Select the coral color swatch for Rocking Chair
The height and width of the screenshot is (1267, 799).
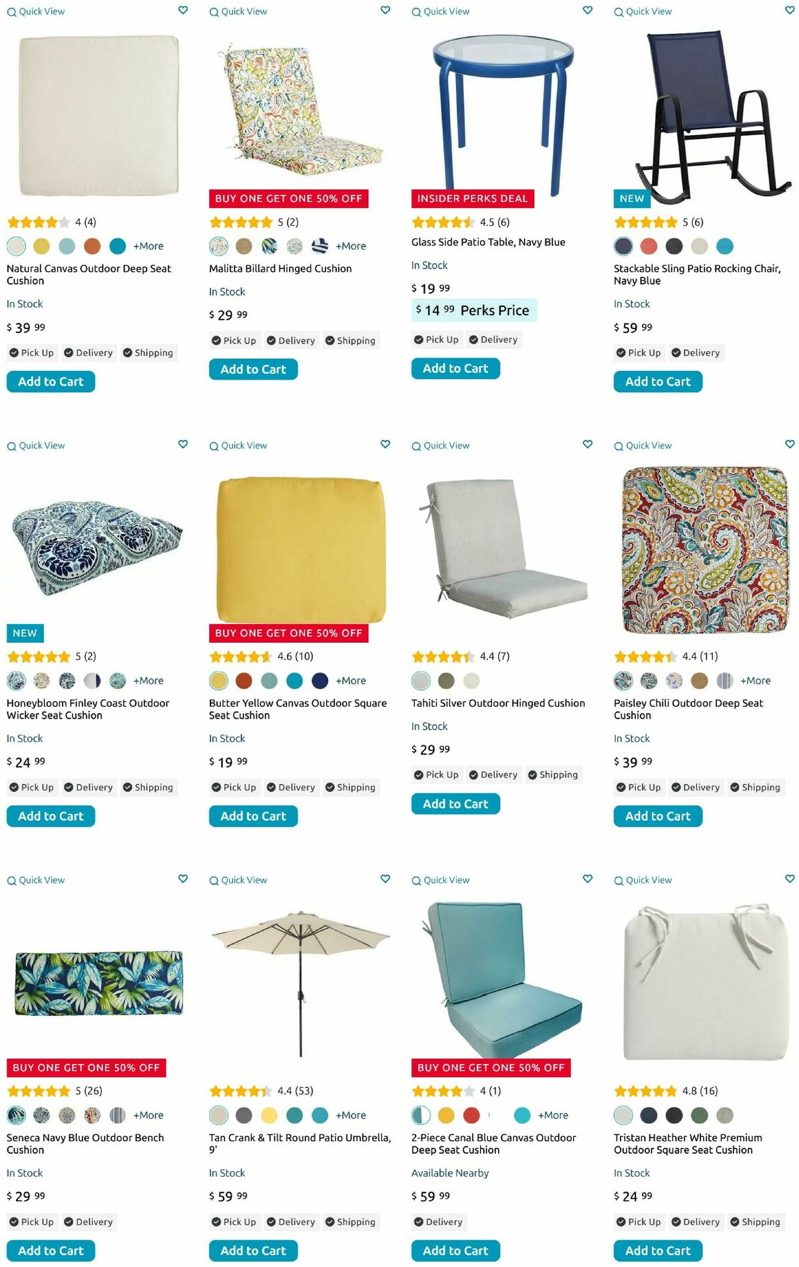[x=649, y=246]
